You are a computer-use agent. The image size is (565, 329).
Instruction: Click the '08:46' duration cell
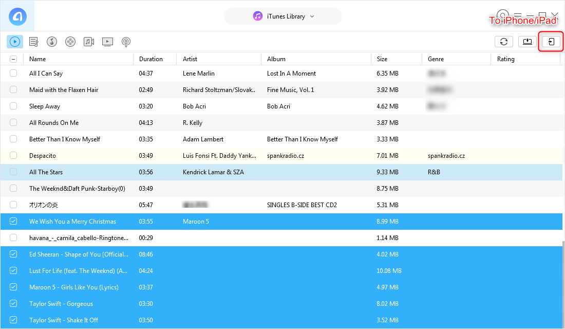(146, 254)
